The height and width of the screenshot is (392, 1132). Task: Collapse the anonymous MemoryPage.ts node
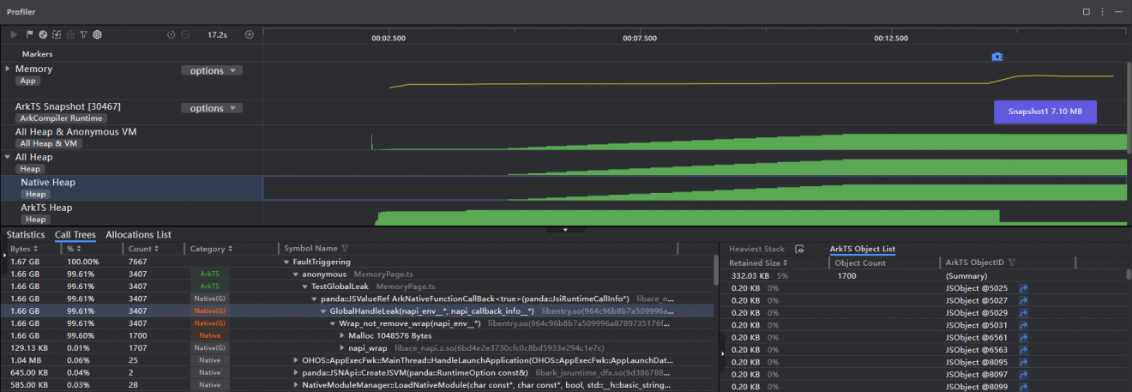point(295,274)
